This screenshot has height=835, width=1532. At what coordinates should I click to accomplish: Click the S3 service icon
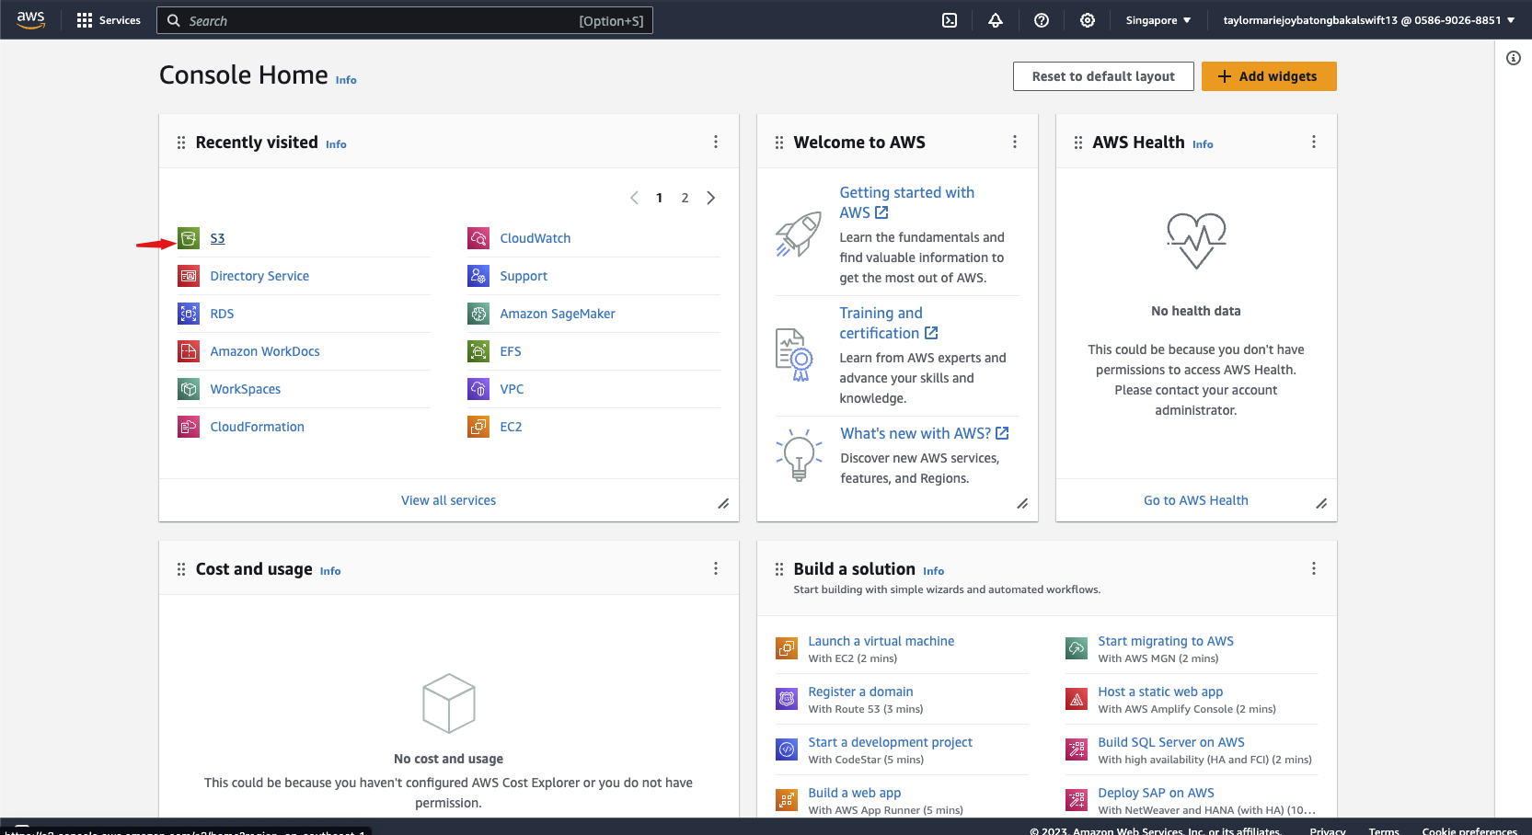click(x=189, y=239)
